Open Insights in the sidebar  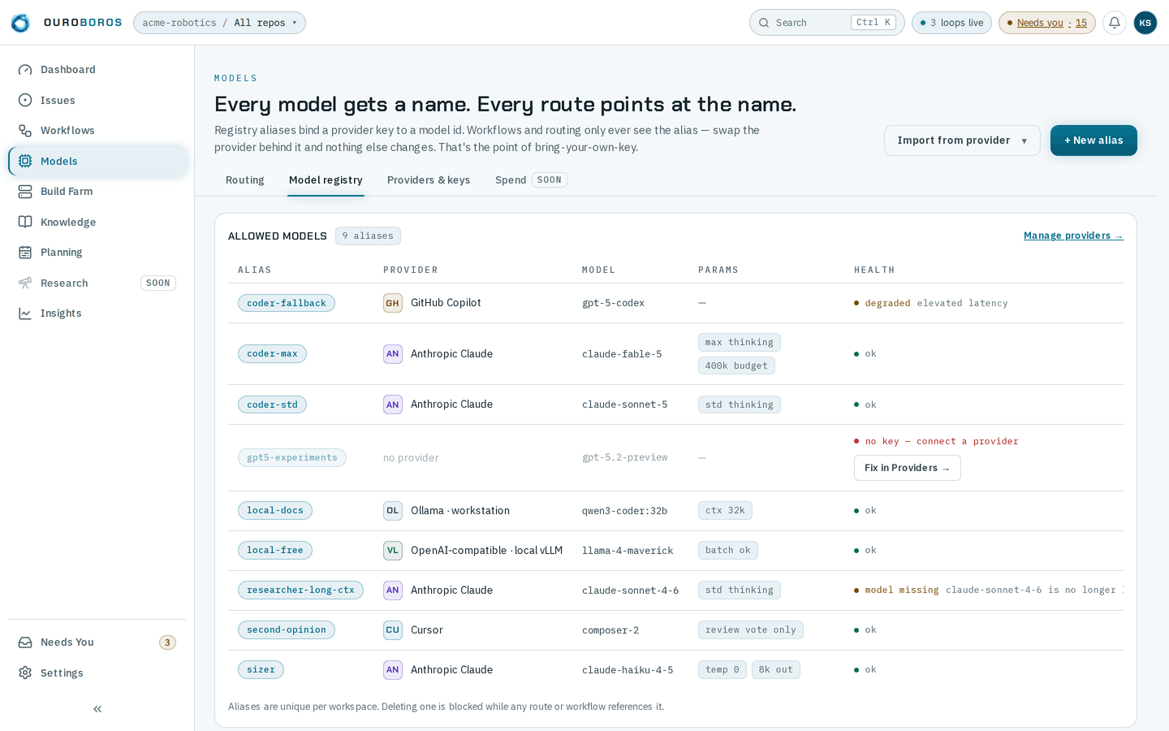97,314
